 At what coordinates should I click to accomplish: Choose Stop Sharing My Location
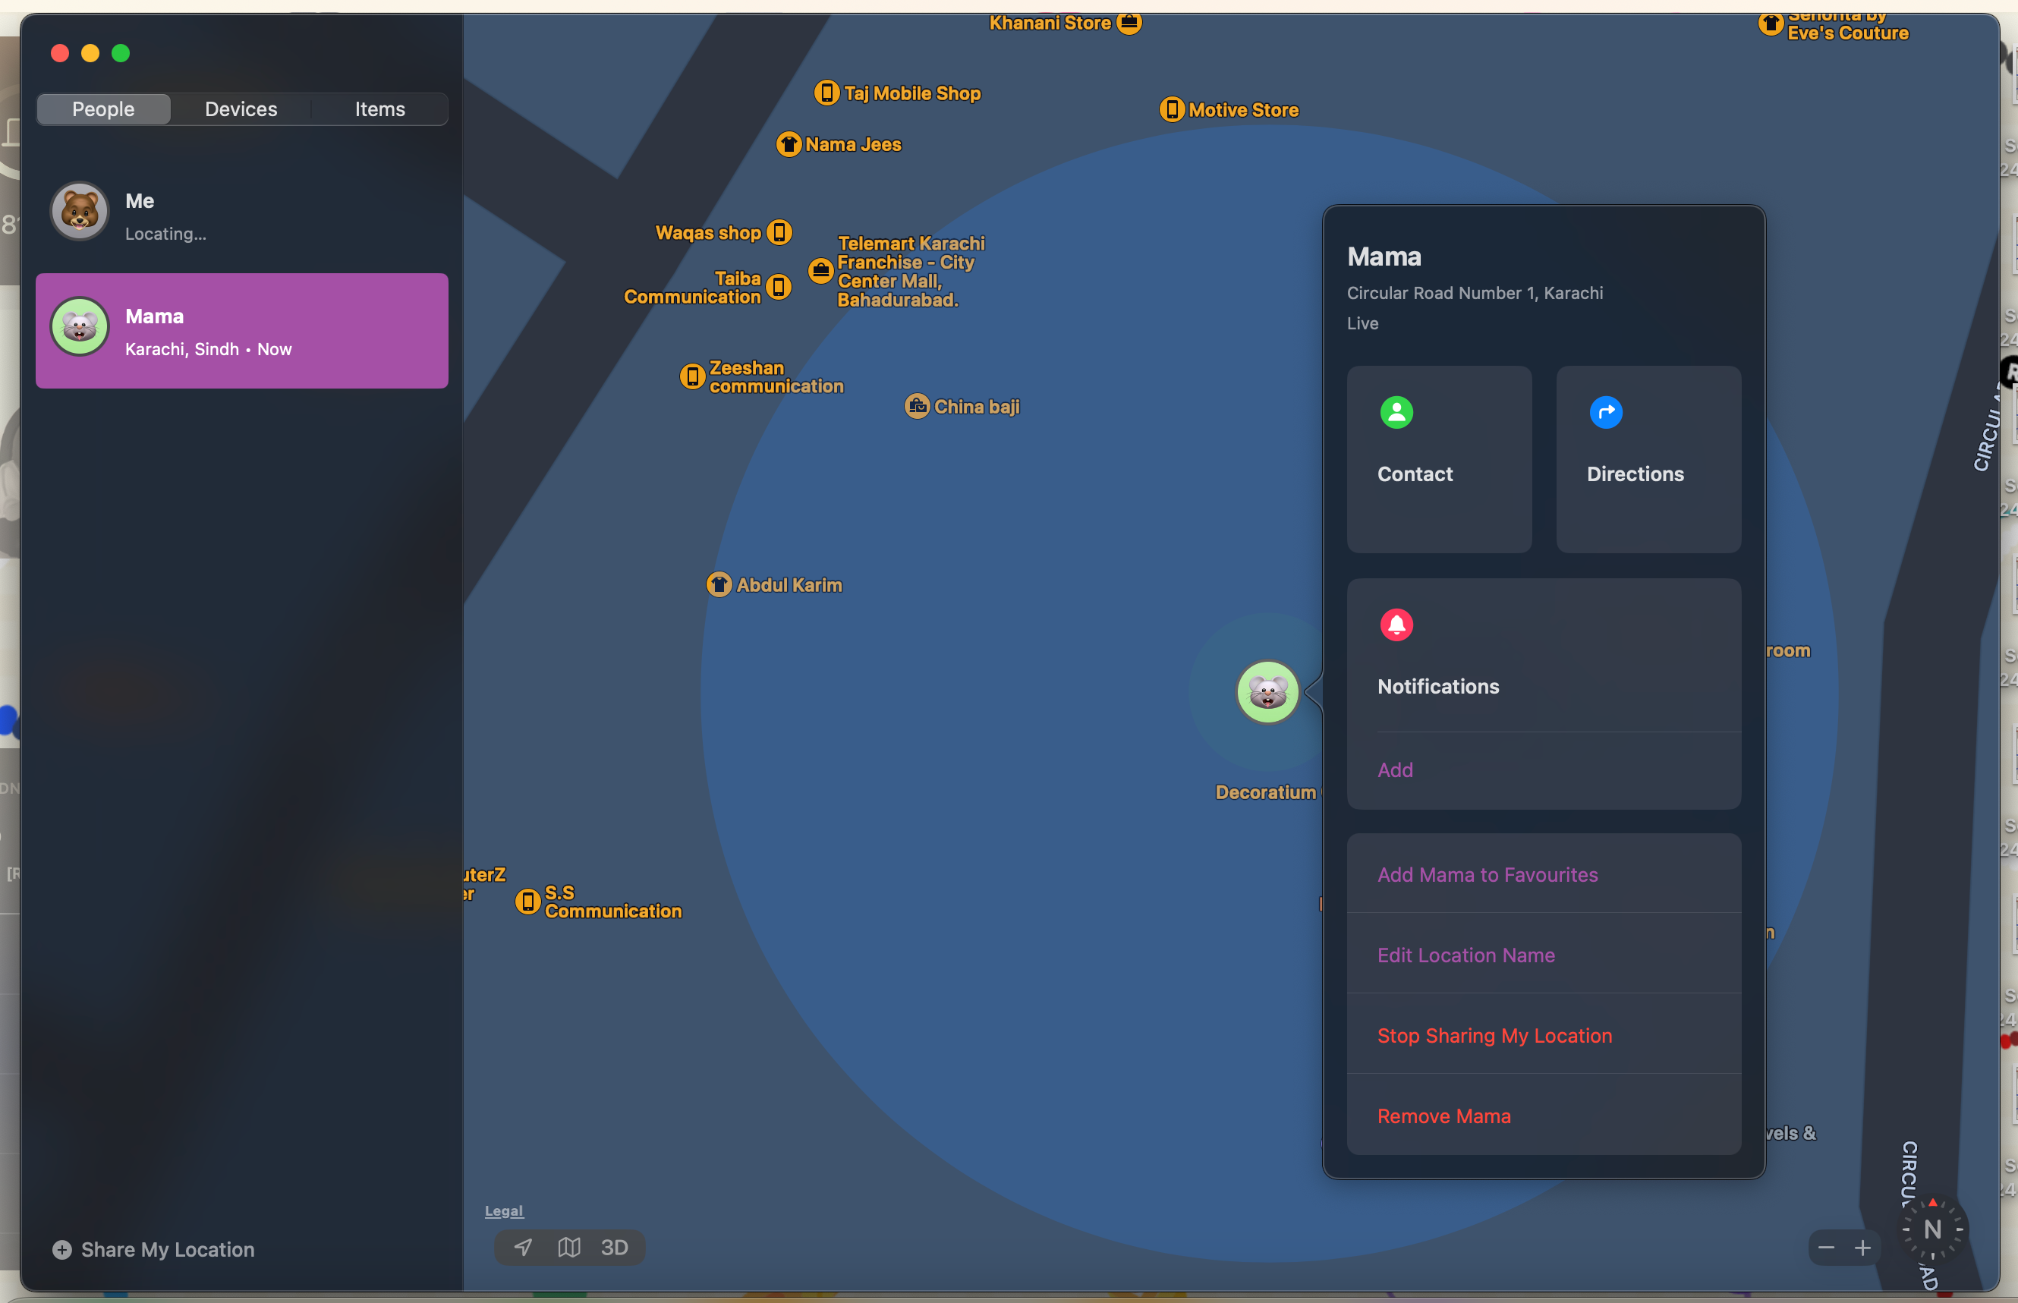(1494, 1036)
